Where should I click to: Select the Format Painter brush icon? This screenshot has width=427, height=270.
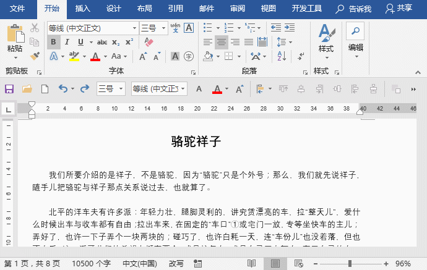(x=35, y=56)
